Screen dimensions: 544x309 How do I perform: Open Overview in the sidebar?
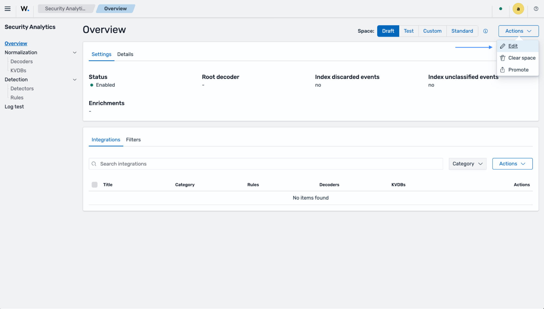pyautogui.click(x=16, y=44)
